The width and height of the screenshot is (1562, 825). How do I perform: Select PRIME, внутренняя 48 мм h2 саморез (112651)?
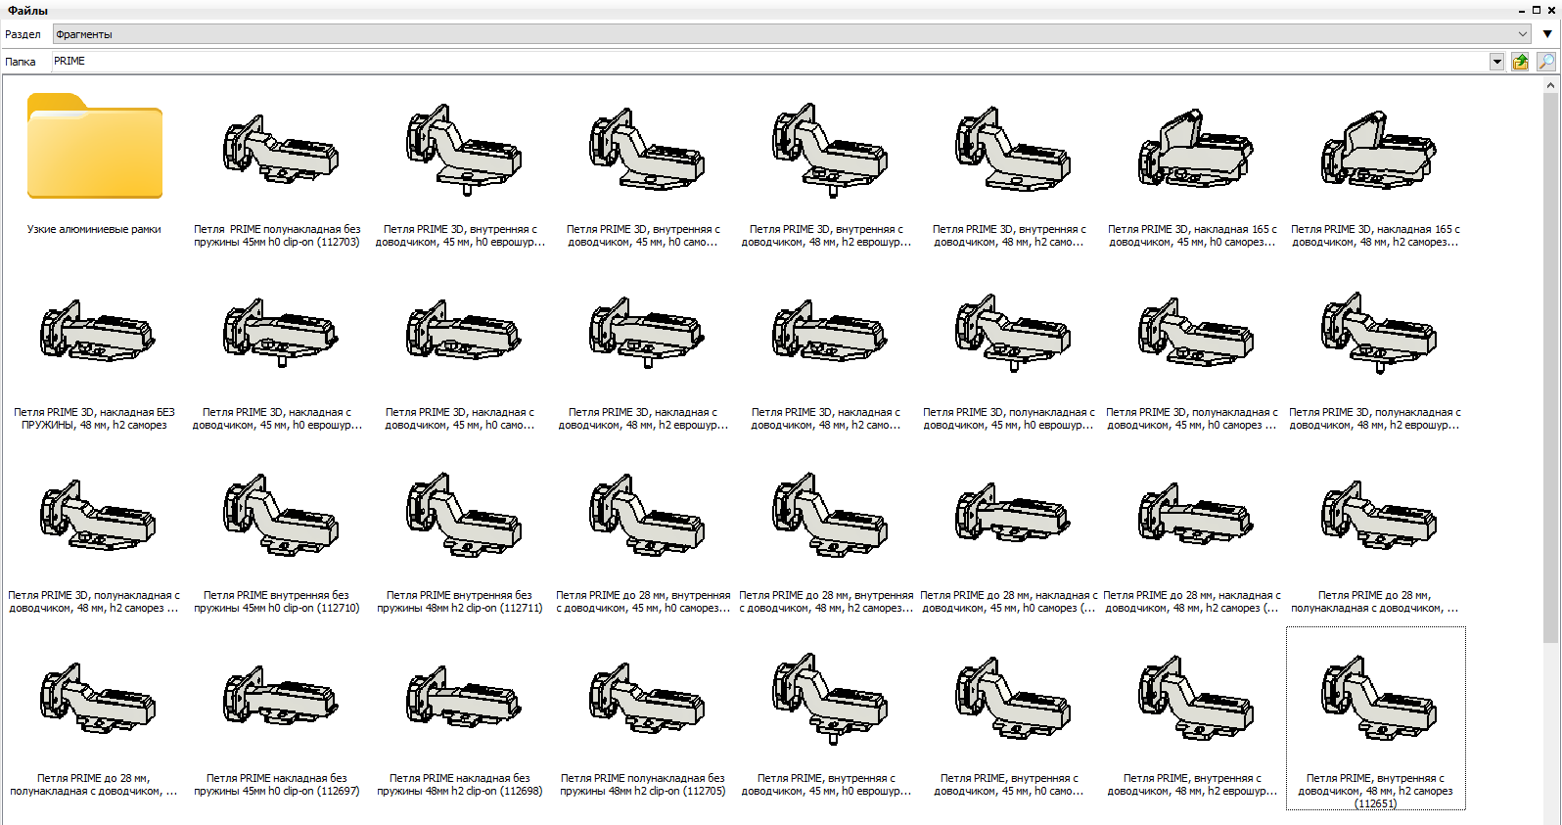coord(1375,718)
